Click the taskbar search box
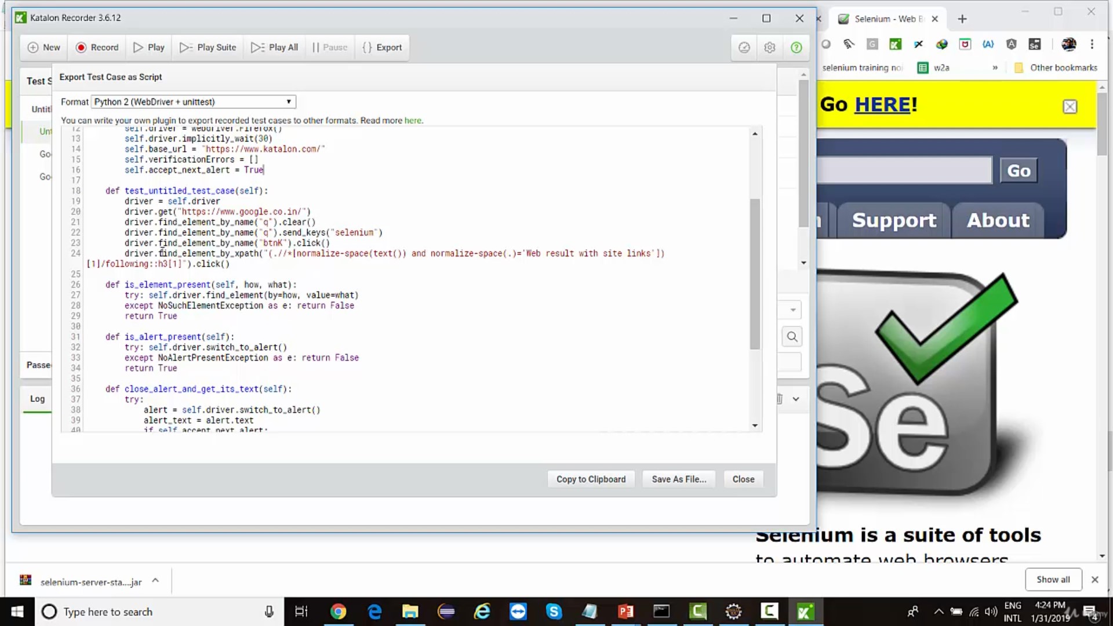Screen dimensions: 1113x626 pyautogui.click(x=159, y=612)
